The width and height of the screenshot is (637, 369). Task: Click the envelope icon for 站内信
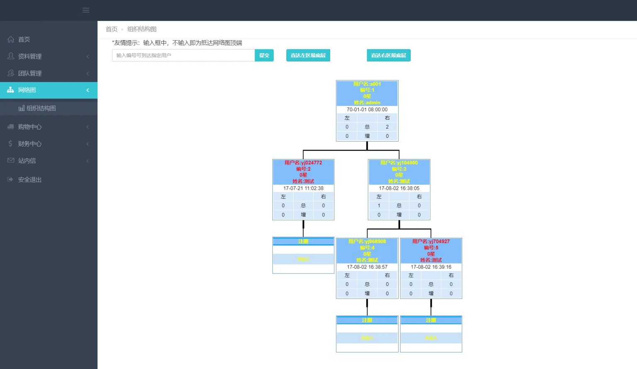coord(11,161)
